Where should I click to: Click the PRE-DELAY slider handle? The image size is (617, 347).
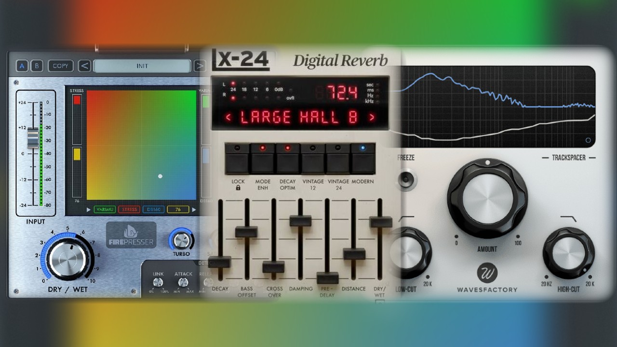pyautogui.click(x=327, y=278)
